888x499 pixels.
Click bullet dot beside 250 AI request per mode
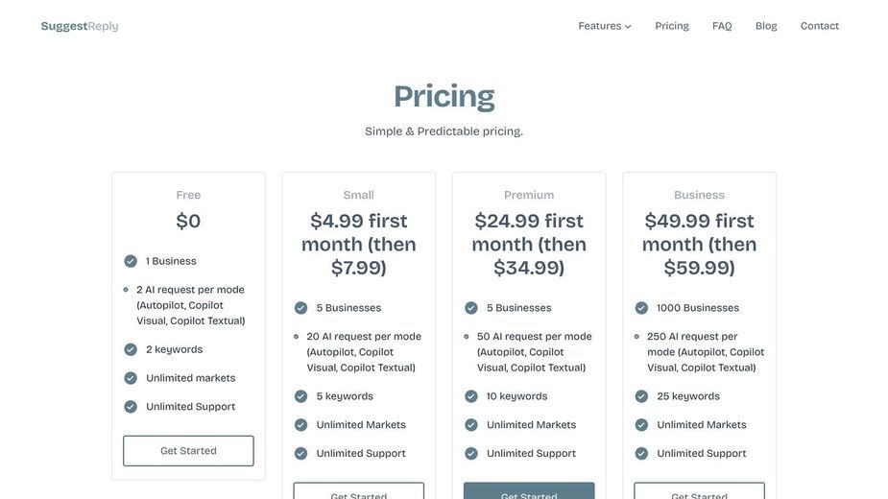coord(636,337)
